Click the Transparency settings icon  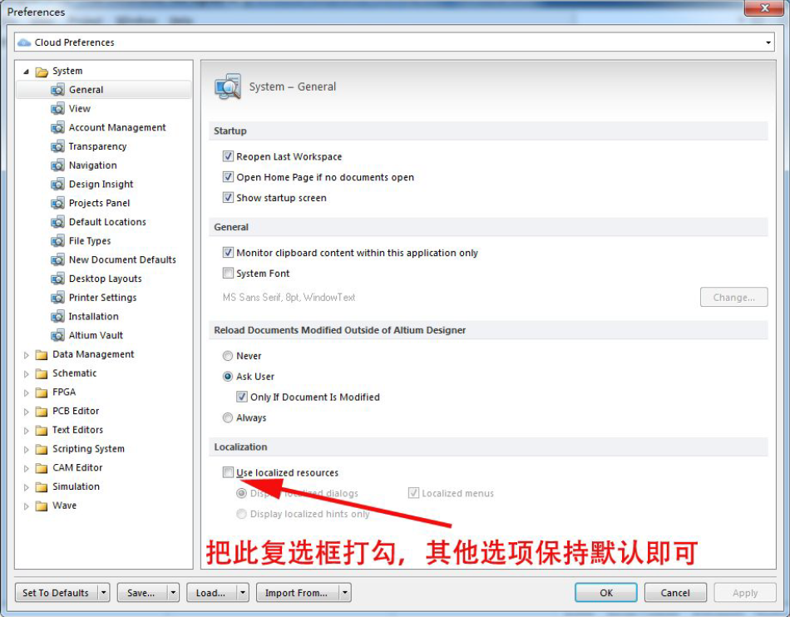tap(57, 146)
